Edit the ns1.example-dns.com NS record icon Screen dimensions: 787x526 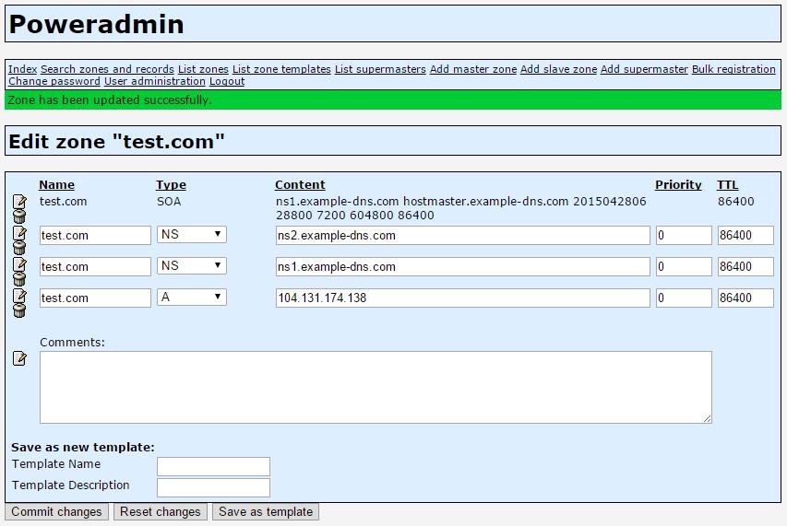point(19,264)
